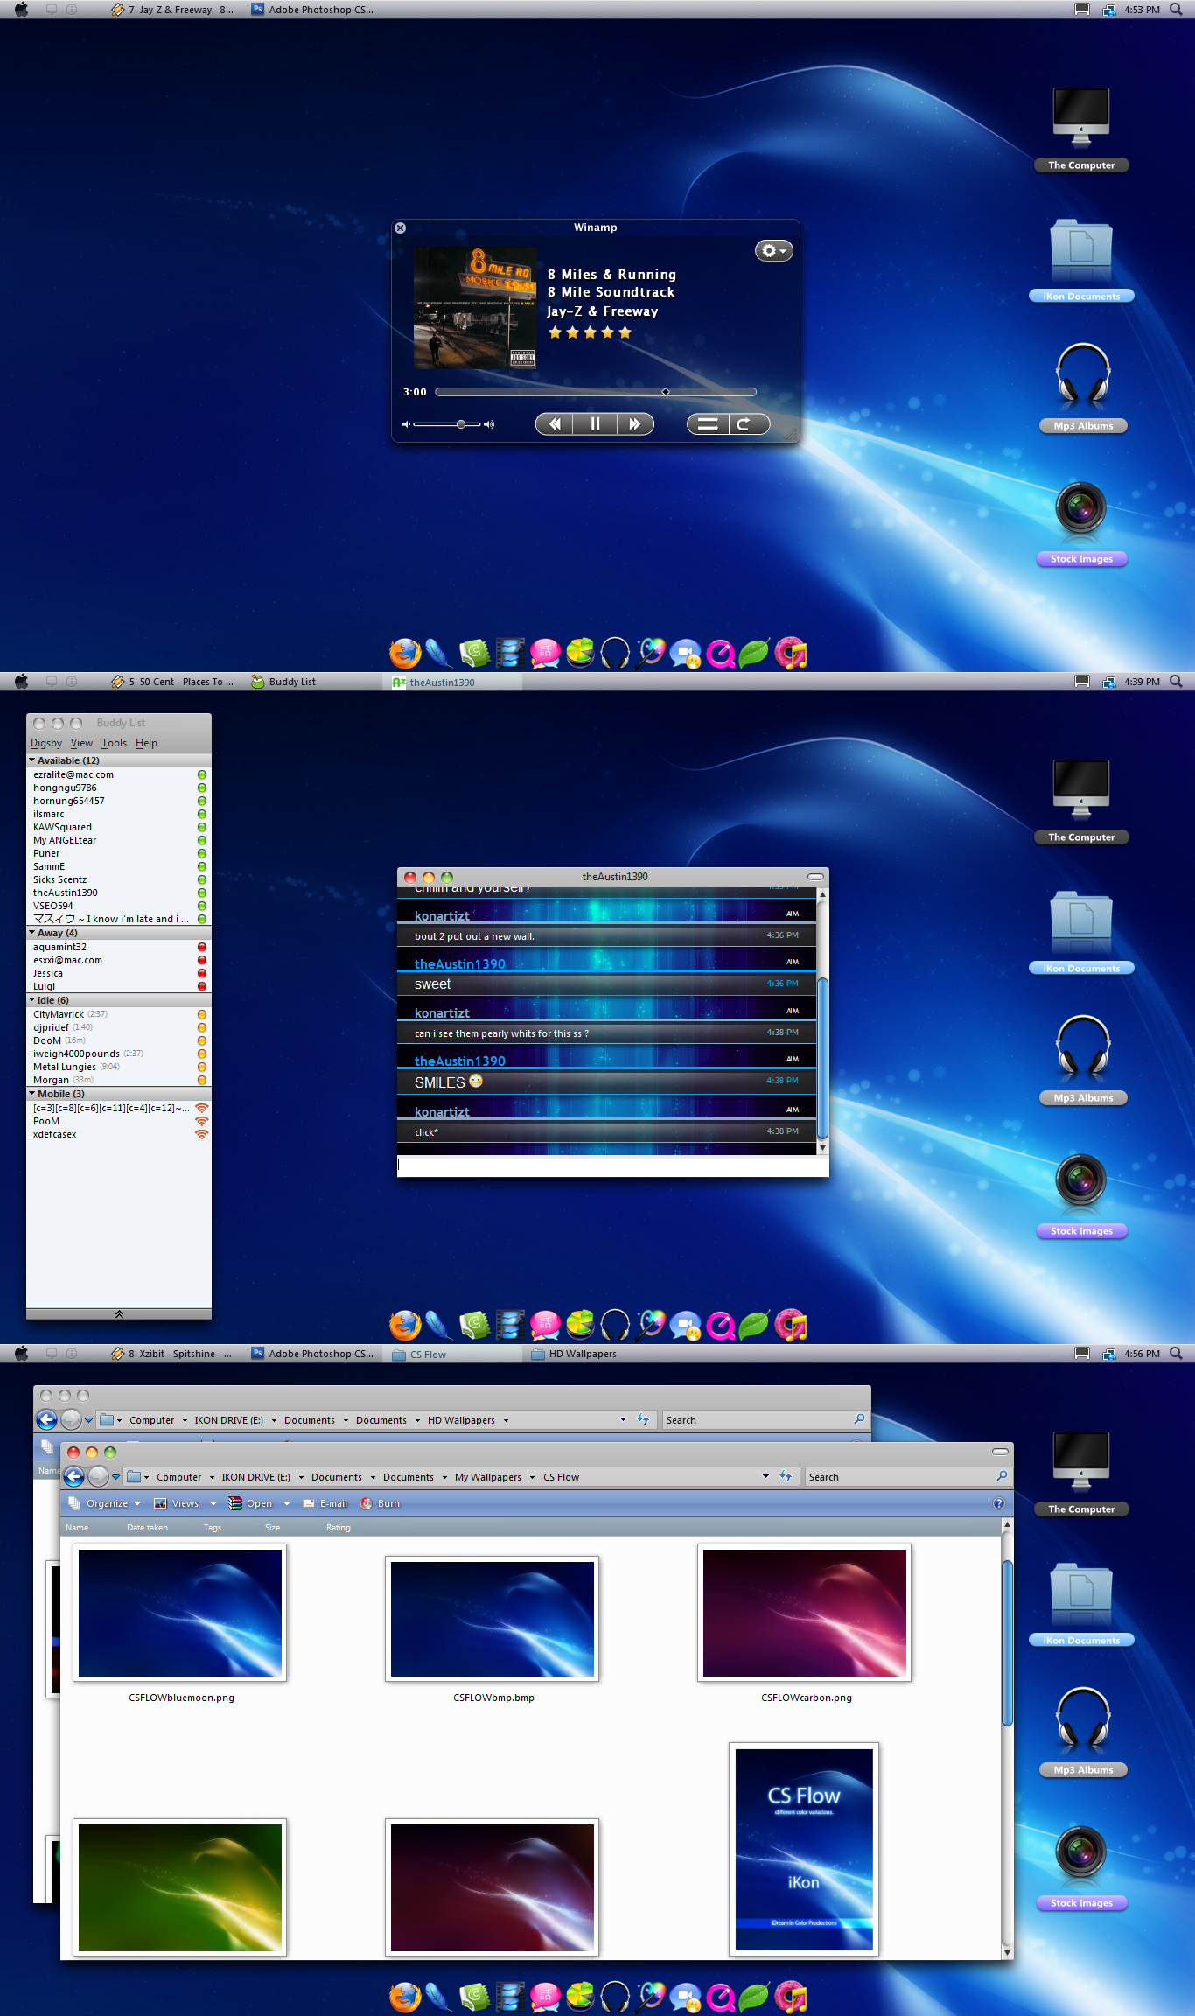The height and width of the screenshot is (2016, 1195).
Task: Open the dropdown arrow beside Views
Action: tap(213, 1503)
